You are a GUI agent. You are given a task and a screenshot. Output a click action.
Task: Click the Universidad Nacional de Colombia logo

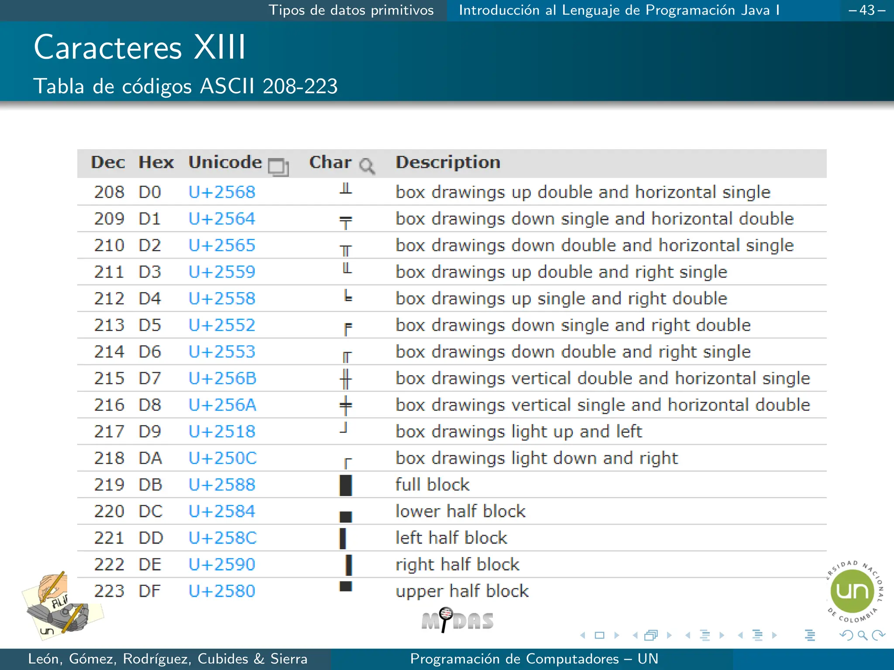coord(853,592)
